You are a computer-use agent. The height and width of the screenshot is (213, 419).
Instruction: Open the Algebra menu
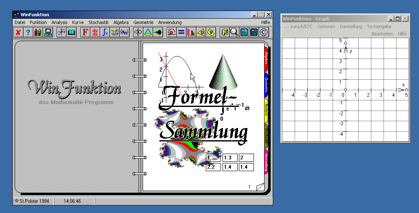click(121, 22)
